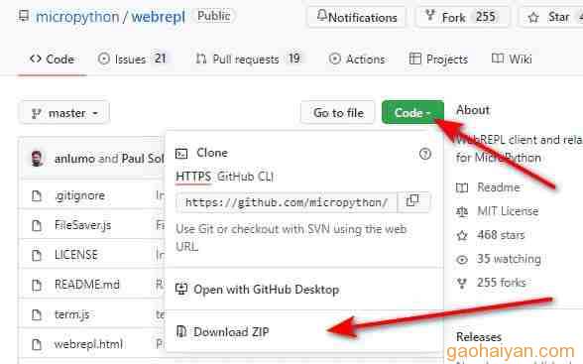Open the webrepl repository link
583x364 pixels.
click(158, 17)
